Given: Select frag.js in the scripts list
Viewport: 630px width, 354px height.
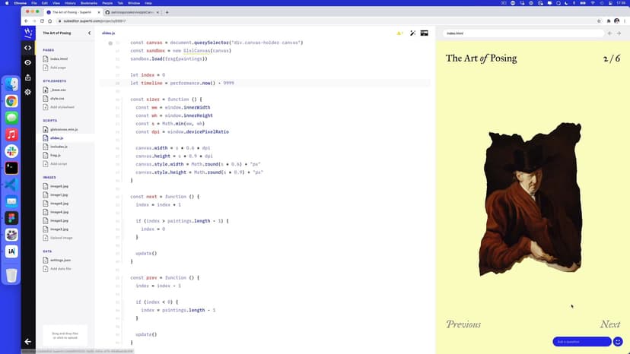Looking at the screenshot, I should [x=56, y=155].
